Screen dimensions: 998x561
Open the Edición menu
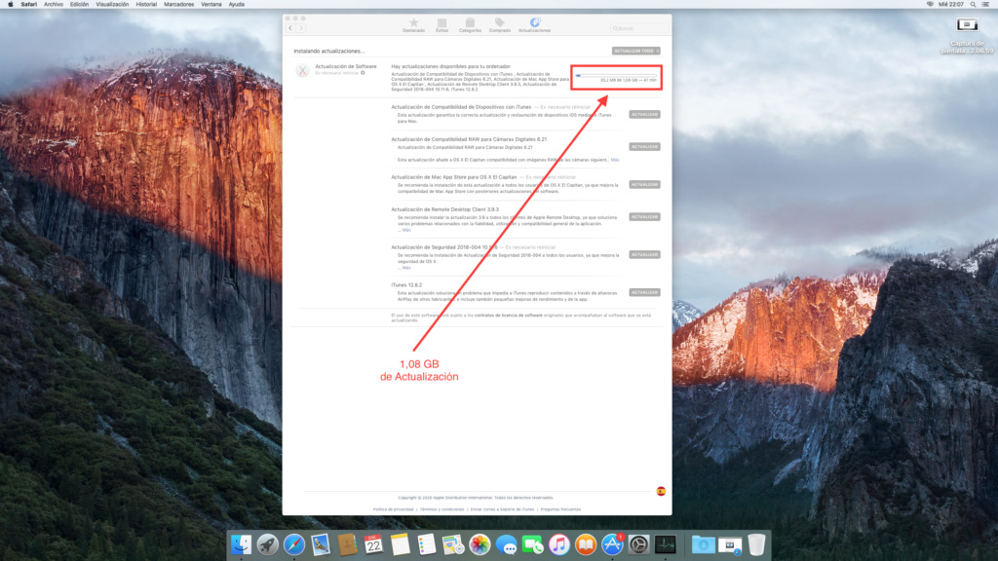79,5
